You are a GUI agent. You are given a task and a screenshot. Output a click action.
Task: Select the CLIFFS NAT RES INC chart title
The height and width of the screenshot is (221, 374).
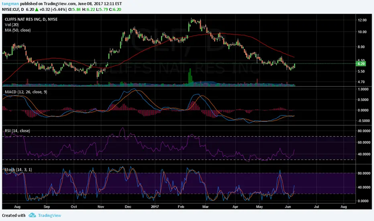click(31, 19)
